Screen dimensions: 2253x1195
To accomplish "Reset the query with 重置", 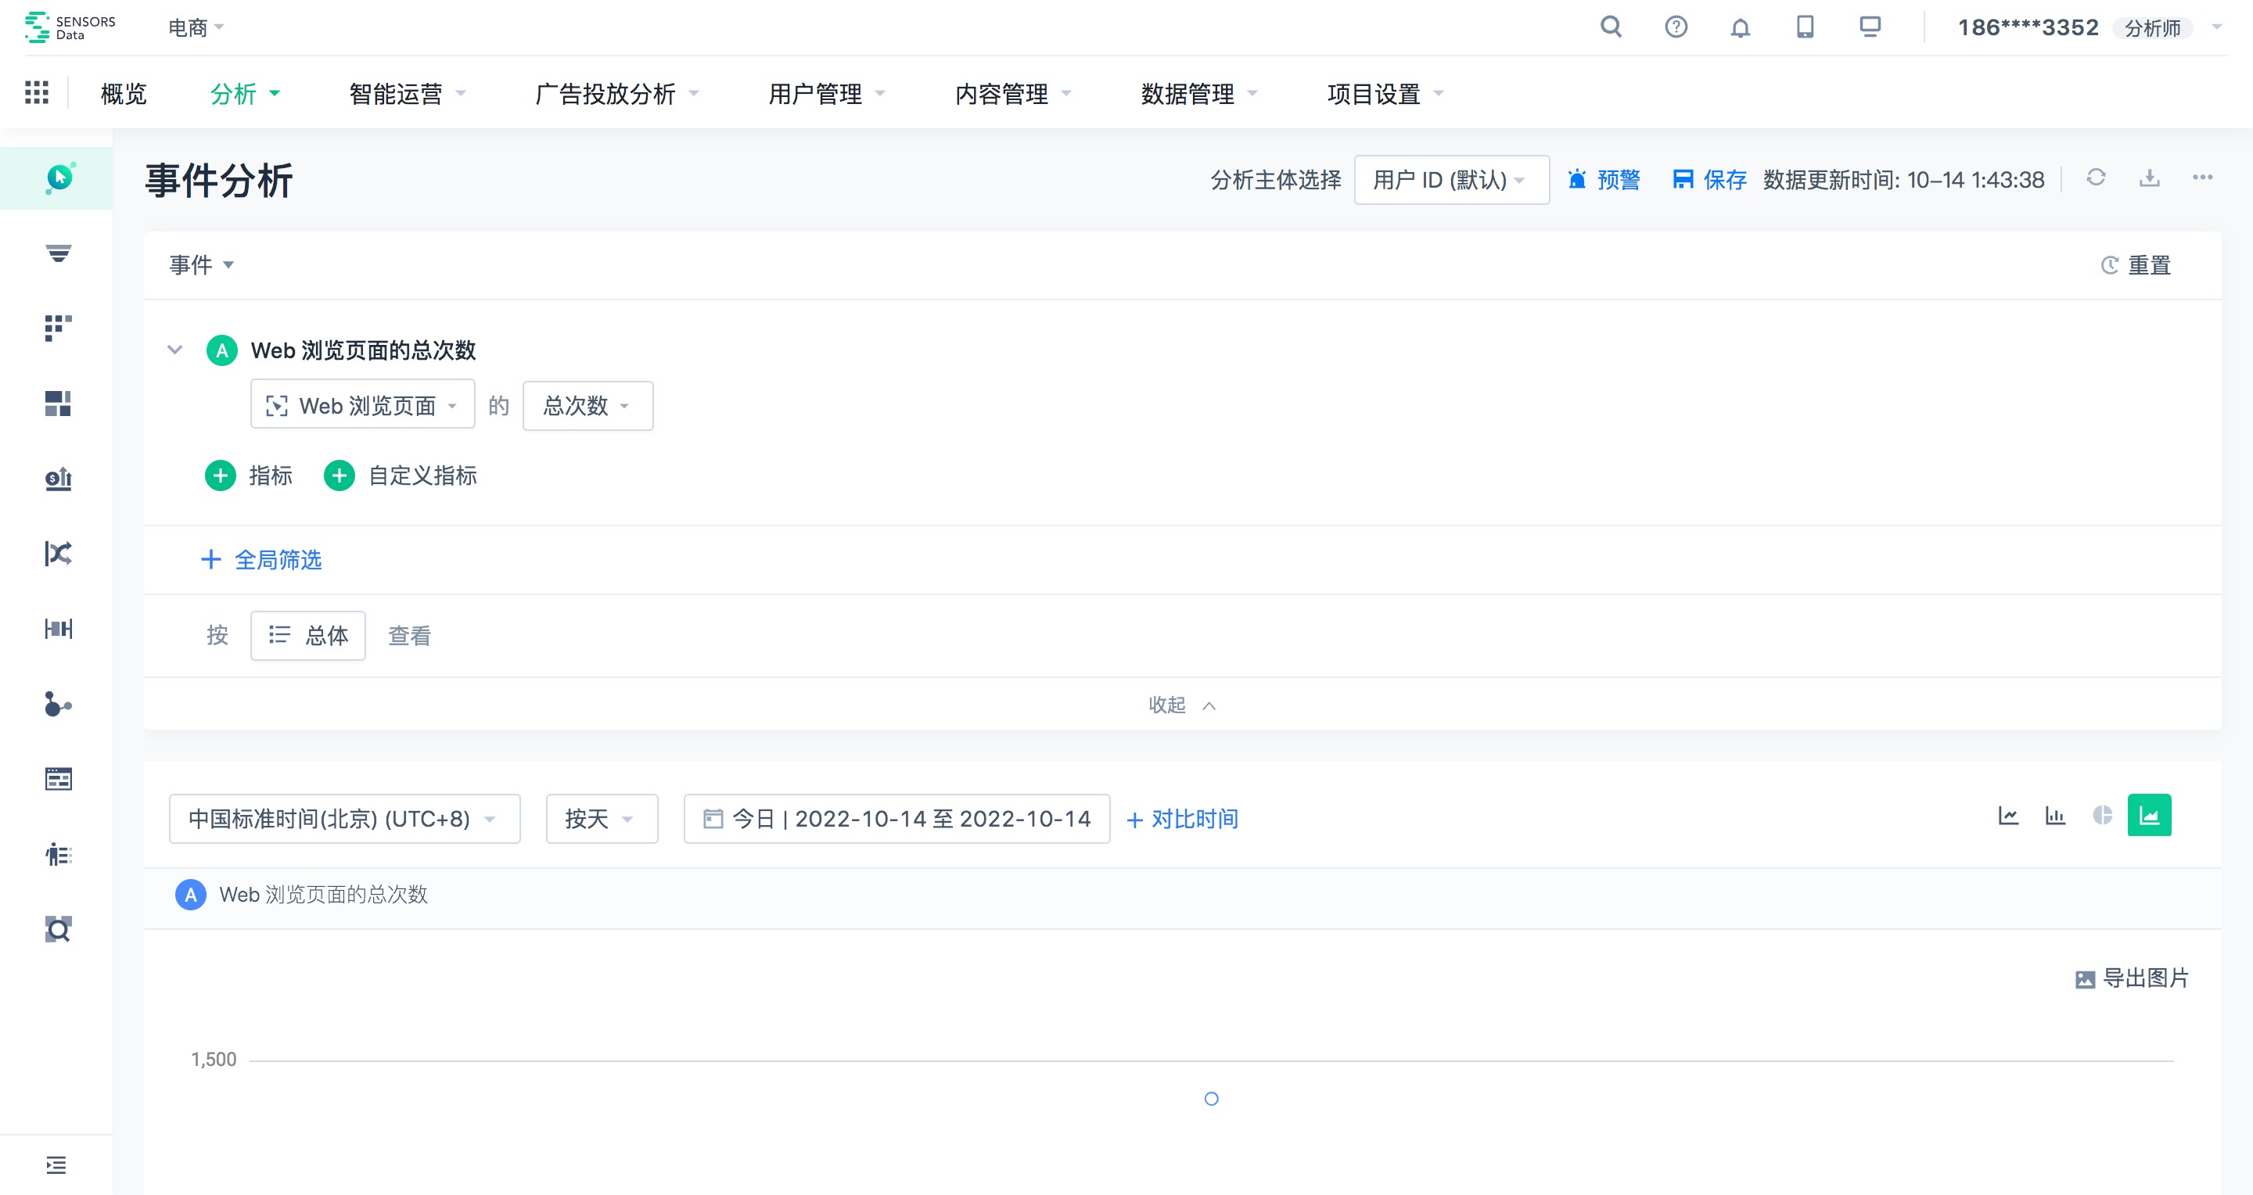I will pos(2136,265).
